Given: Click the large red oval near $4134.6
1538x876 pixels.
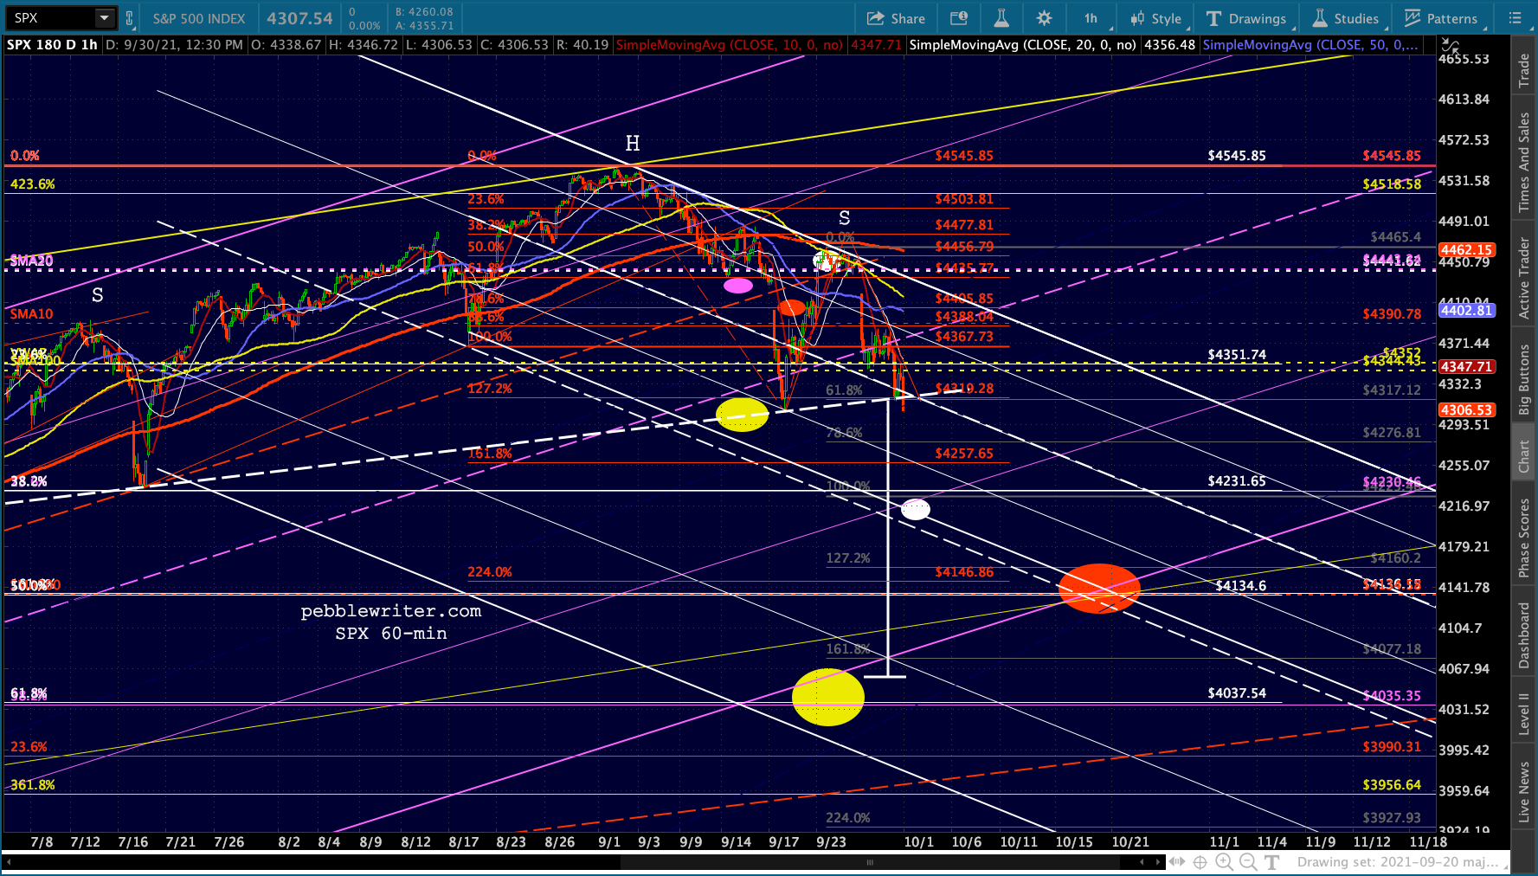Looking at the screenshot, I should pyautogui.click(x=1099, y=589).
